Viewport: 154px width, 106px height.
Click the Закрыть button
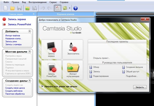tap(140, 87)
